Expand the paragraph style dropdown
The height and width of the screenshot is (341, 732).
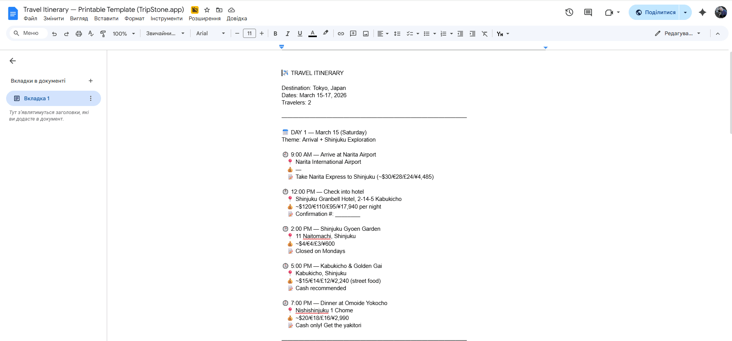tap(165, 34)
